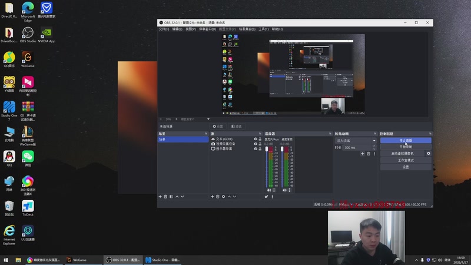Viewport: 471px width, 265px height.
Task: Toggle lock on Text (GDI+) source
Action: coord(260,139)
